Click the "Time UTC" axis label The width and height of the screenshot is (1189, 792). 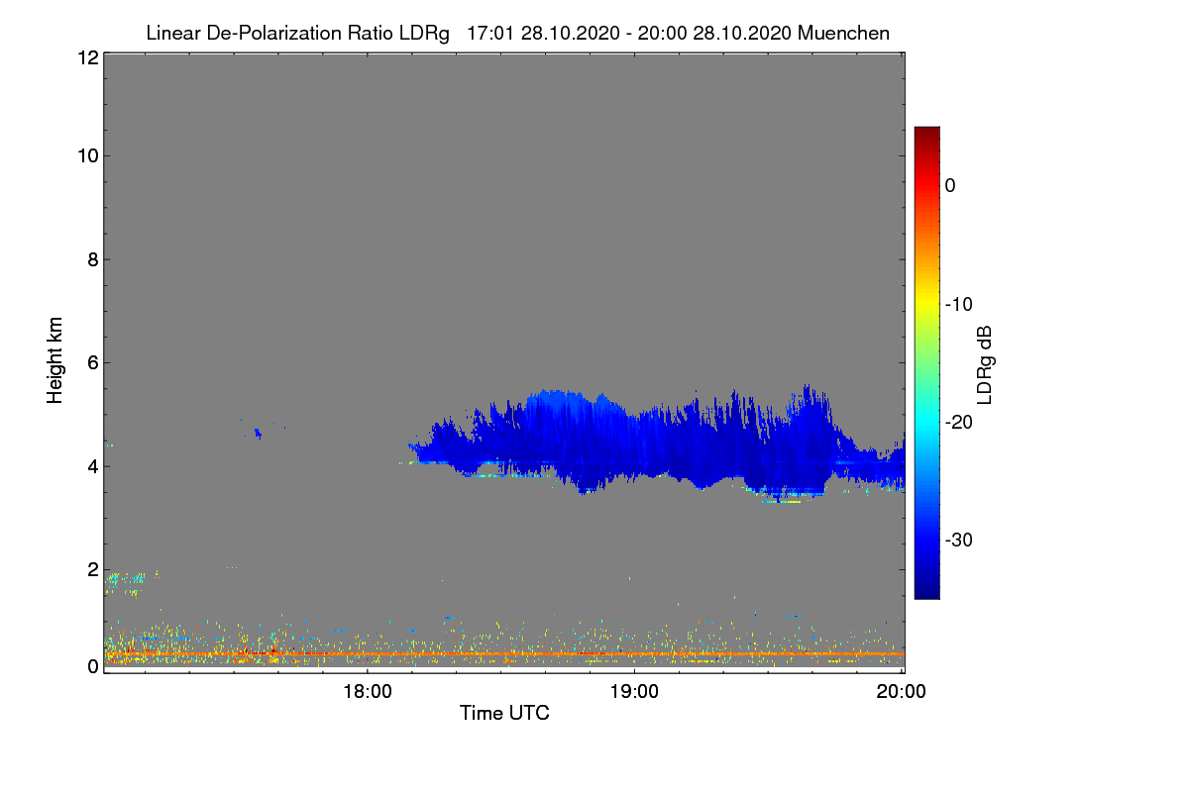click(x=504, y=713)
